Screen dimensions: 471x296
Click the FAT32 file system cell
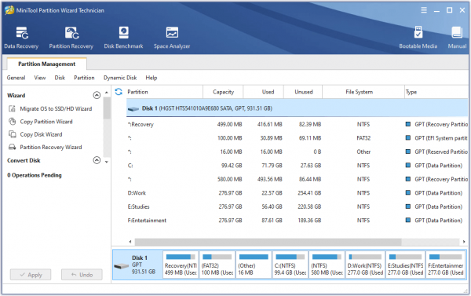pos(363,138)
